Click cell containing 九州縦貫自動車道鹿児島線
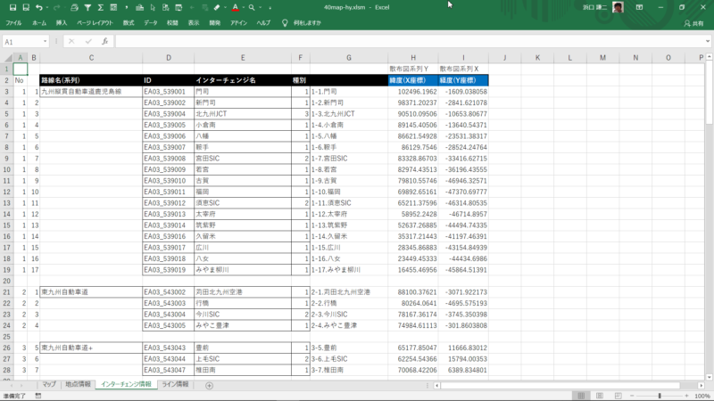The height and width of the screenshot is (401, 714). (x=91, y=92)
